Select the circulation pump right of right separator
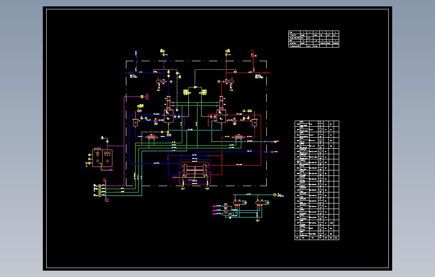Screen dimensions: 435x277 [x=234, y=120]
